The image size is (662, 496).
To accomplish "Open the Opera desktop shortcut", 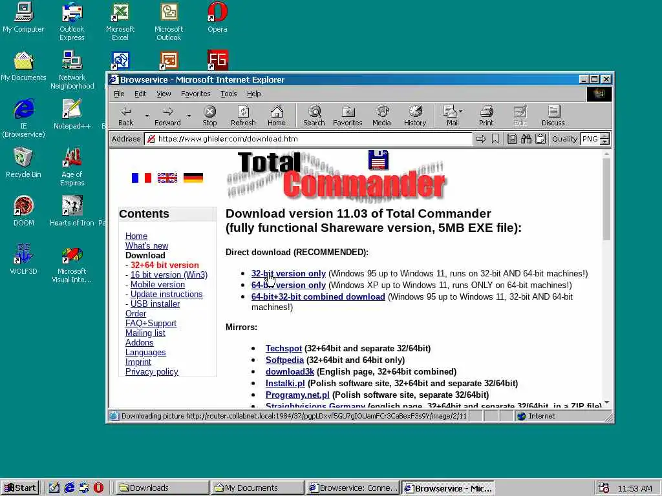I will (217, 17).
